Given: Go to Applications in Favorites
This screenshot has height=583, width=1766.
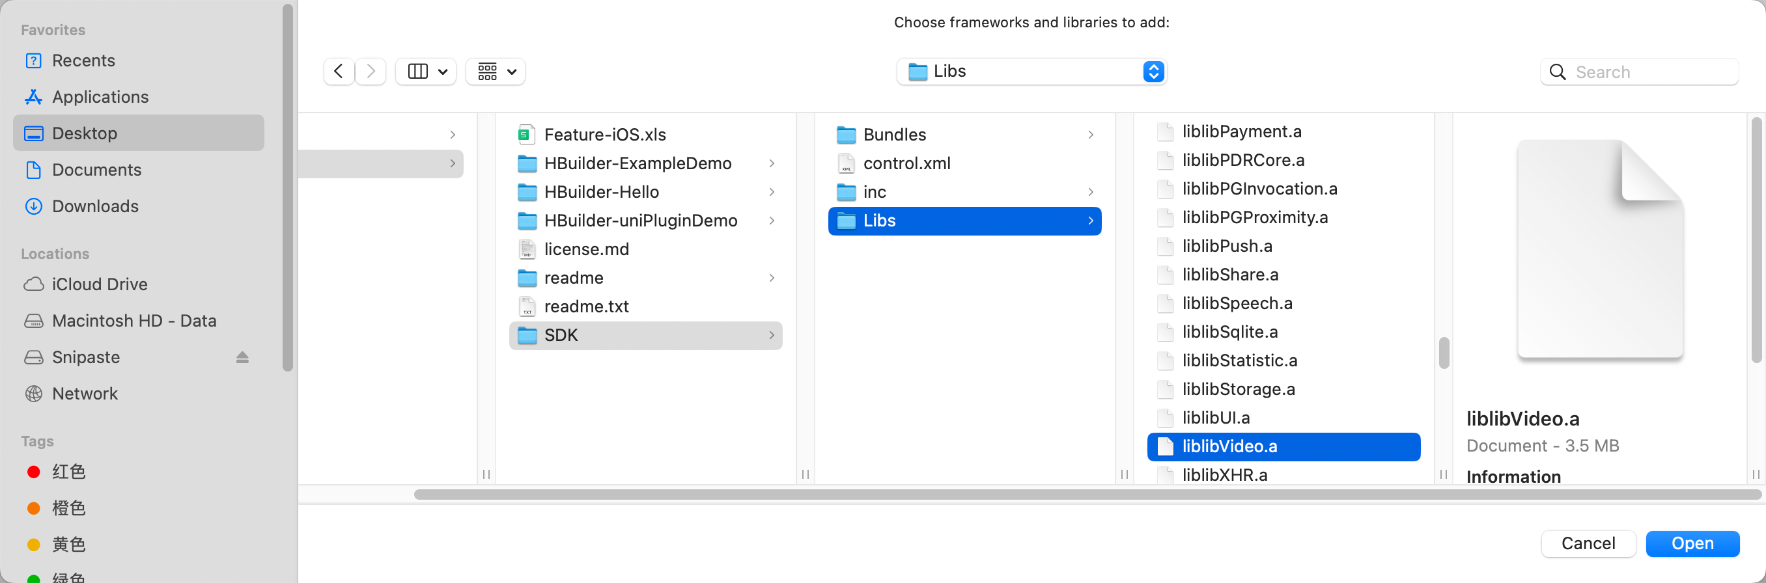Looking at the screenshot, I should coord(100,96).
